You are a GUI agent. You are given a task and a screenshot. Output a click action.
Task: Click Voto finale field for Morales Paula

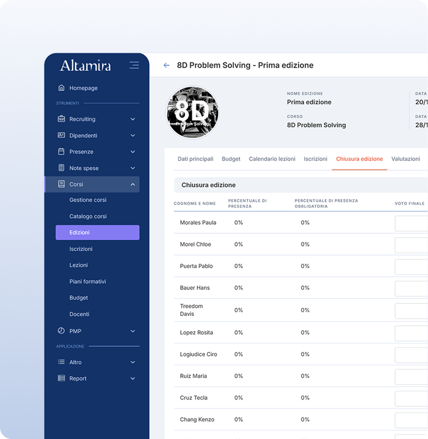click(411, 223)
